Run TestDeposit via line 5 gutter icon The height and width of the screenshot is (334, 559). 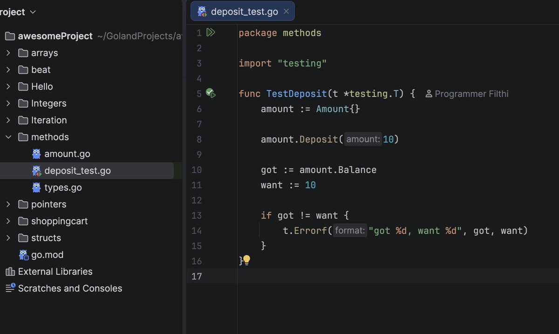pos(211,94)
